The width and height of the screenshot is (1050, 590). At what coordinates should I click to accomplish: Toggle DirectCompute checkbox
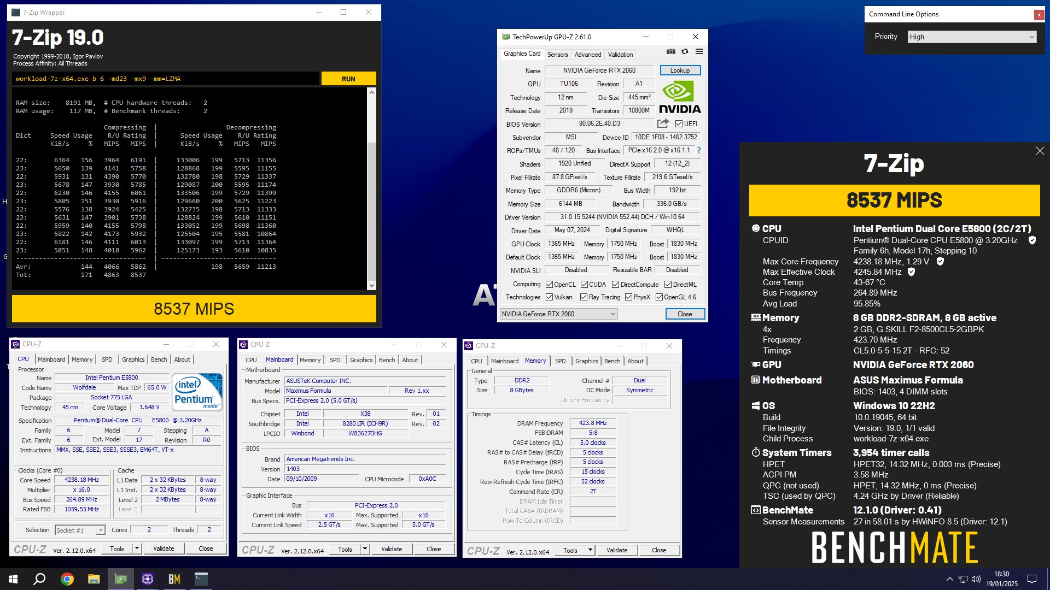(x=615, y=285)
